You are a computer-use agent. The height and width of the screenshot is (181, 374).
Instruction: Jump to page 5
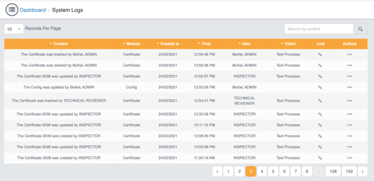tap(273, 171)
